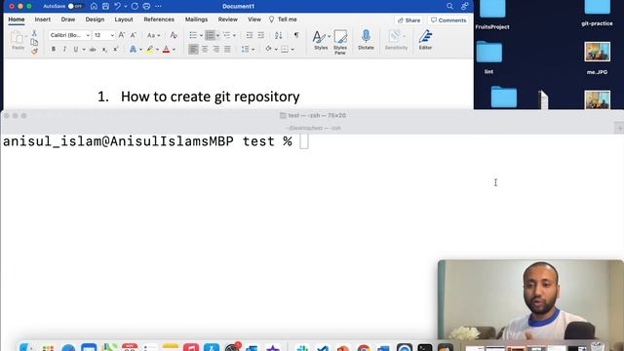Toggle the numbered list button
Screen dimensions: 624x351
210,35
